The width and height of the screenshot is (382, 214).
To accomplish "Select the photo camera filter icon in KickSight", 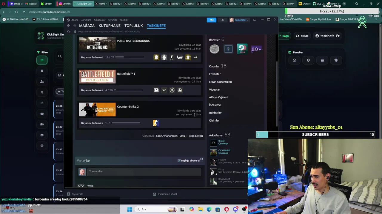I will point(42,135).
